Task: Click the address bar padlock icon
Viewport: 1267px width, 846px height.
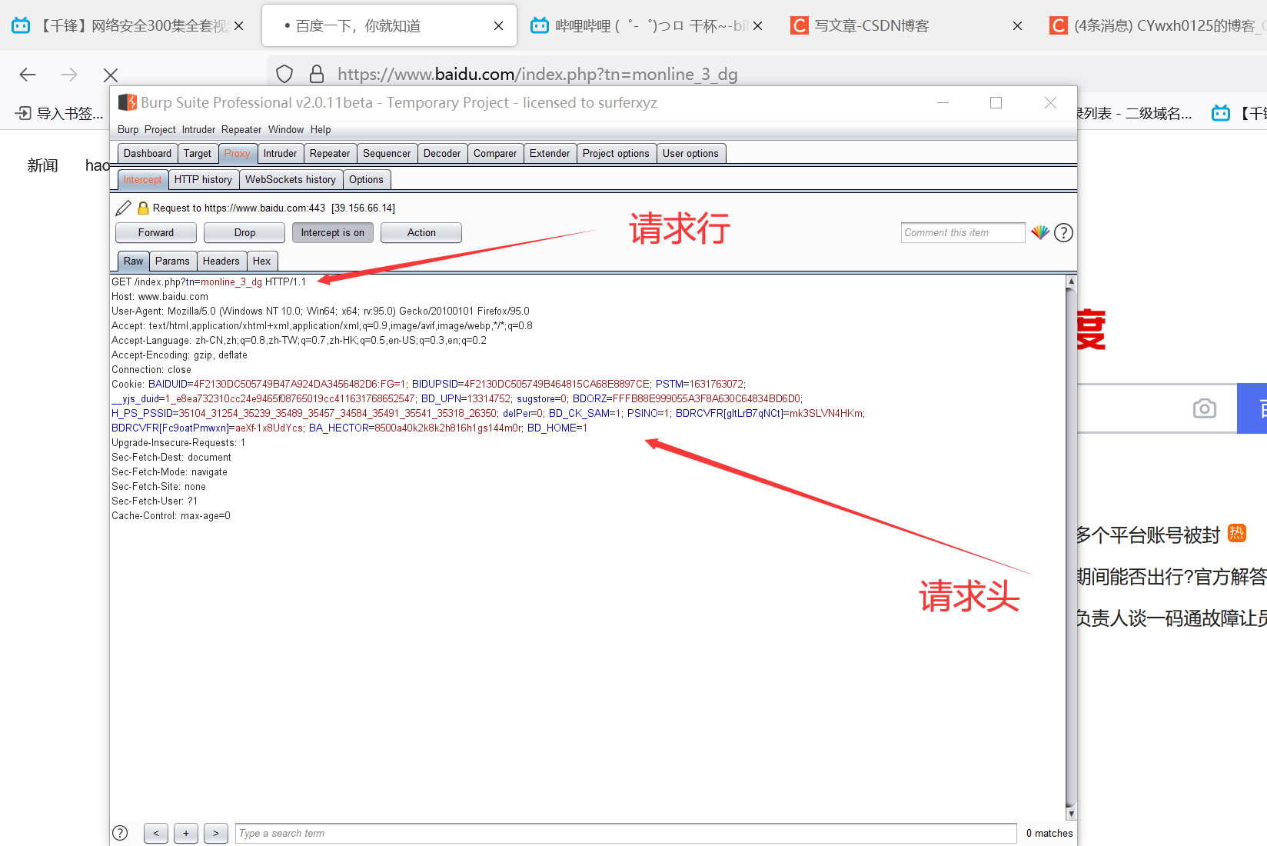Action: click(317, 74)
